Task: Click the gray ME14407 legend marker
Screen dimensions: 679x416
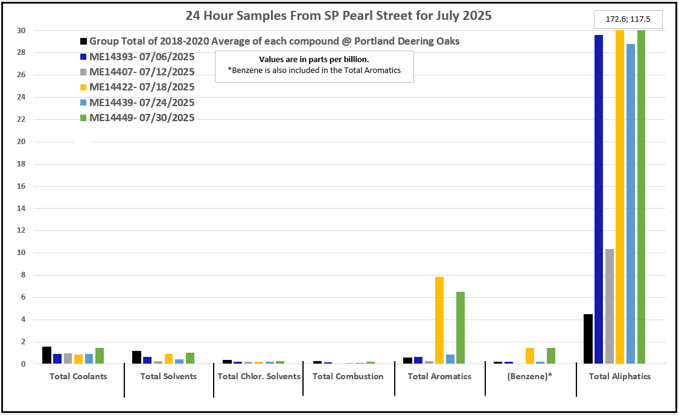Action: pyautogui.click(x=84, y=72)
